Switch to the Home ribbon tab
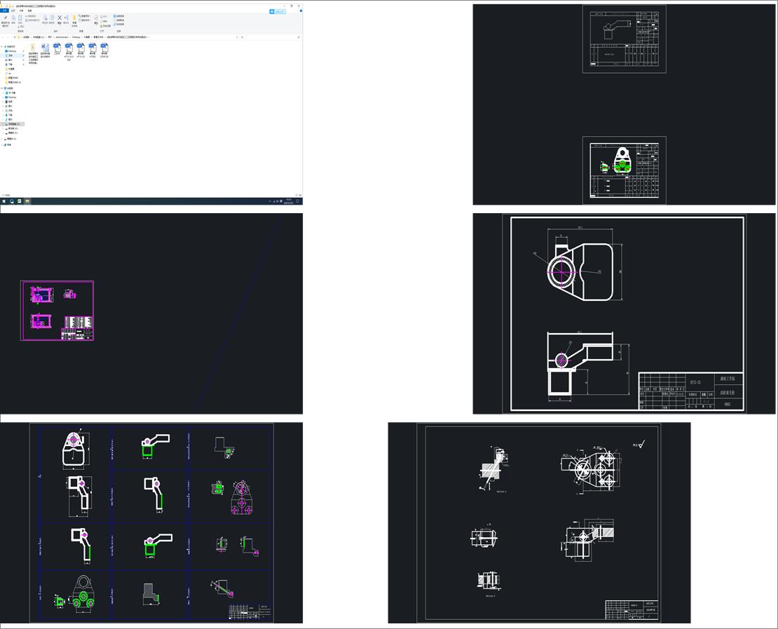Viewport: 778px width, 629px height. coord(13,11)
